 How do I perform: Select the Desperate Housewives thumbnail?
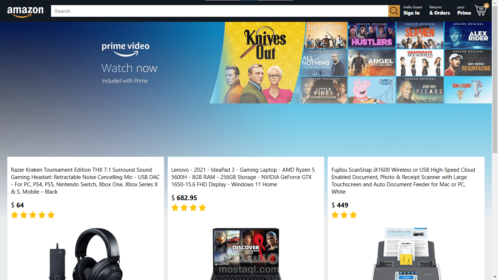420,63
